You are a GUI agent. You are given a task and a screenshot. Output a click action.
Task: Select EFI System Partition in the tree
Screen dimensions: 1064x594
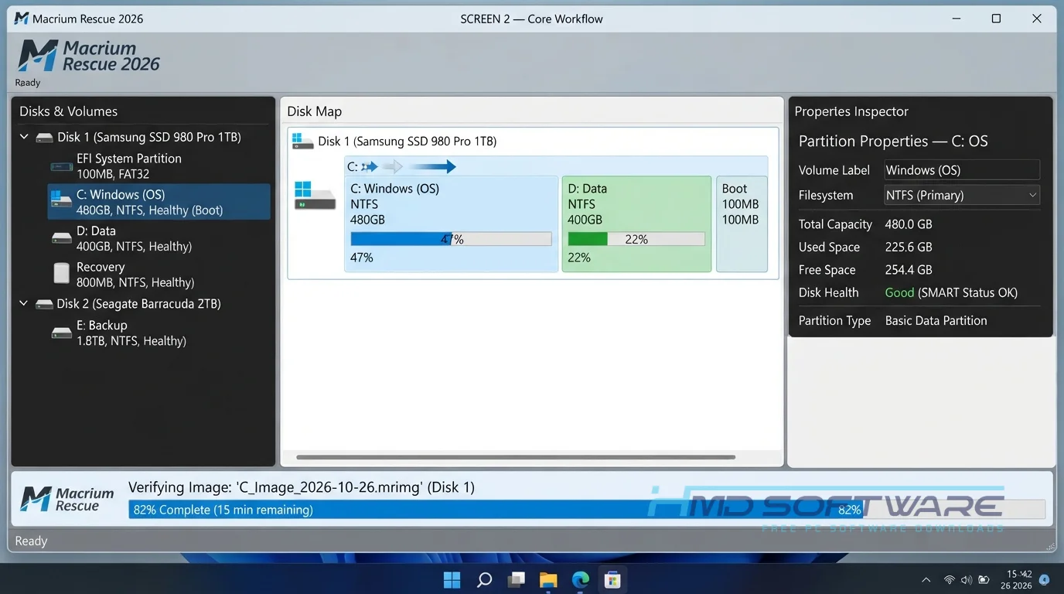point(159,166)
